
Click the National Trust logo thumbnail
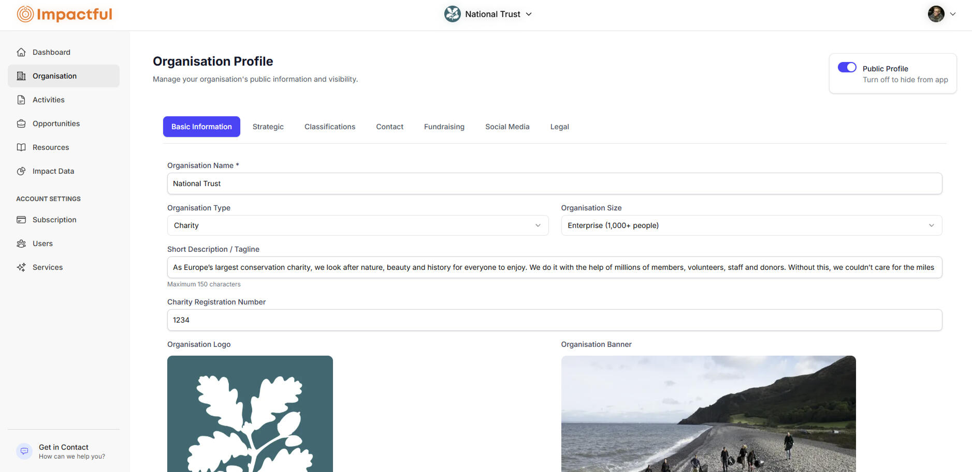[452, 14]
